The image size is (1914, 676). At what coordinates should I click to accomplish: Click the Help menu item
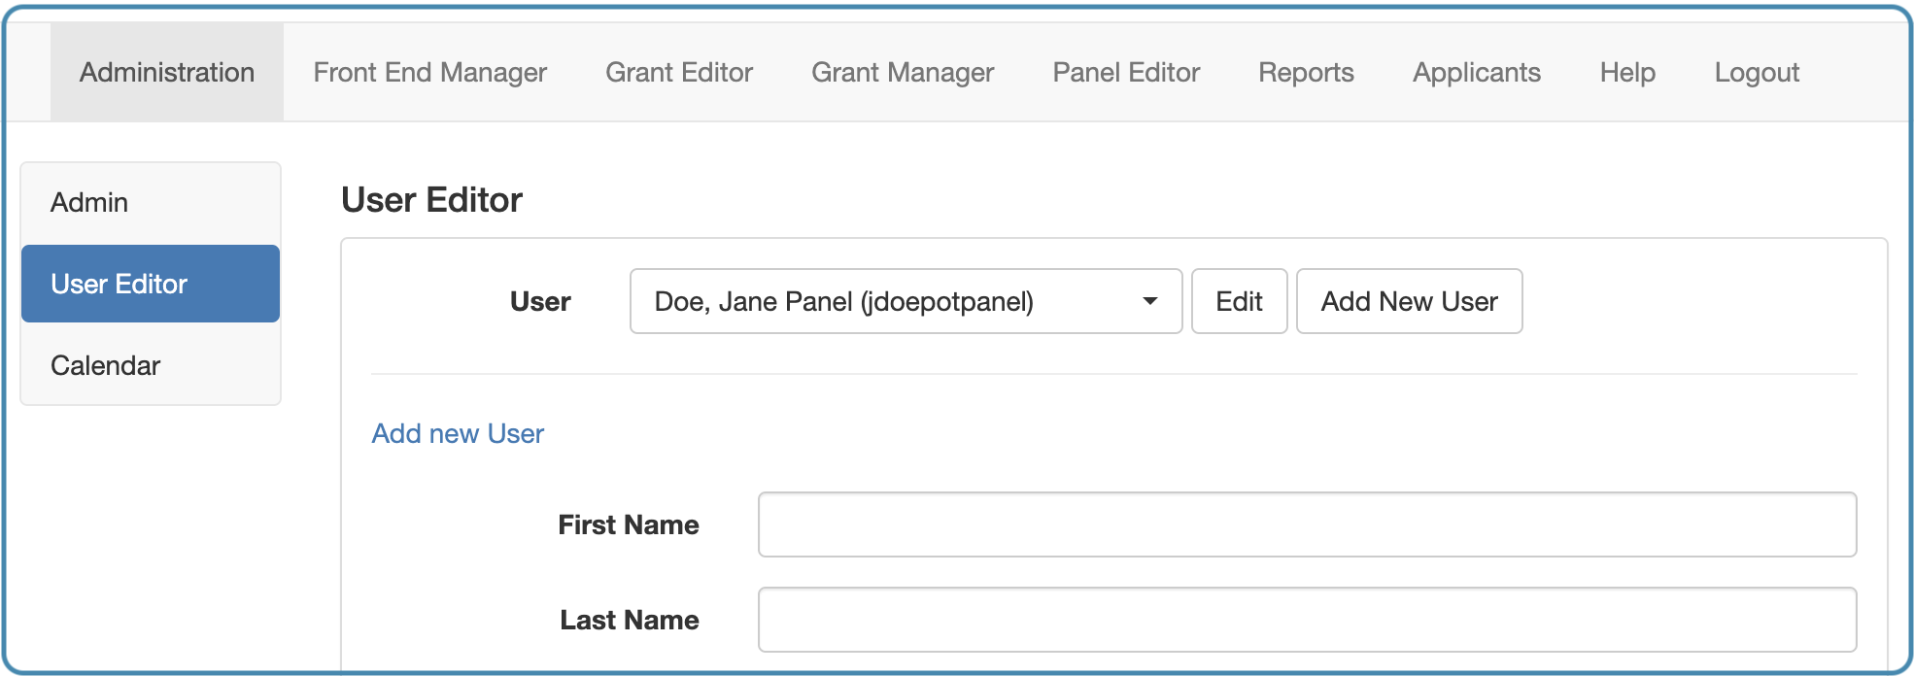click(x=1627, y=72)
